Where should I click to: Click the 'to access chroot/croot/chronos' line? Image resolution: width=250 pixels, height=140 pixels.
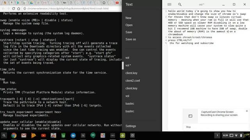click(190, 37)
